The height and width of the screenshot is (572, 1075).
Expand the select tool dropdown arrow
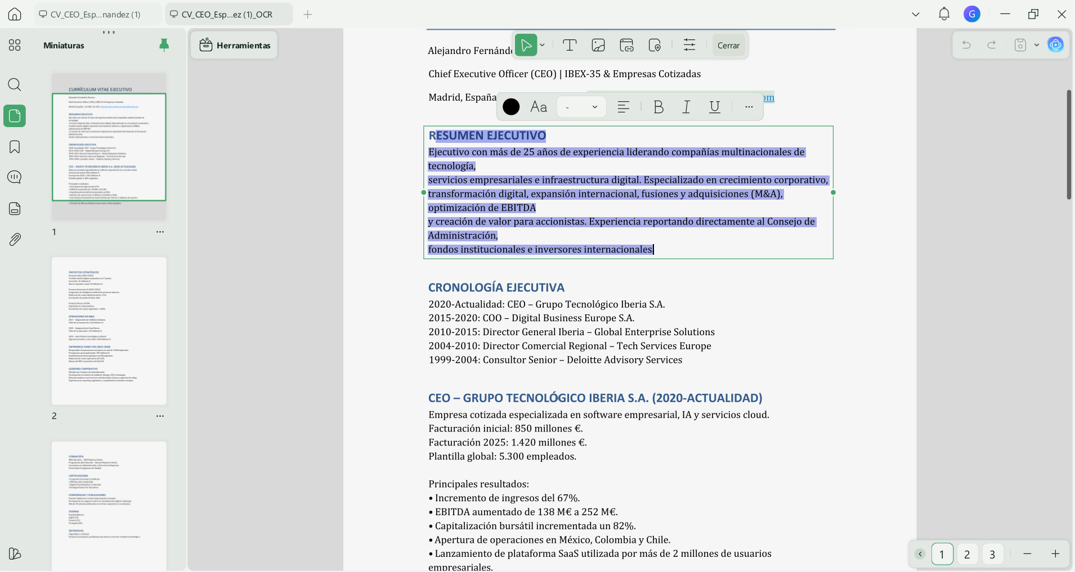pos(543,45)
